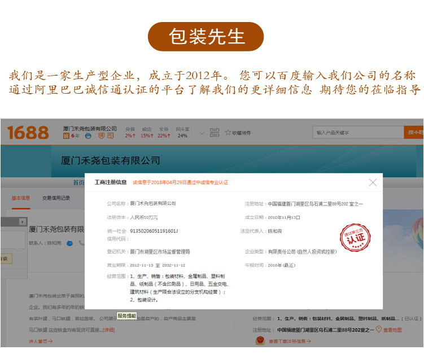The width and height of the screenshot is (424, 354).
Task: Click the 22% metric value in header
Action: pyautogui.click(x=164, y=136)
